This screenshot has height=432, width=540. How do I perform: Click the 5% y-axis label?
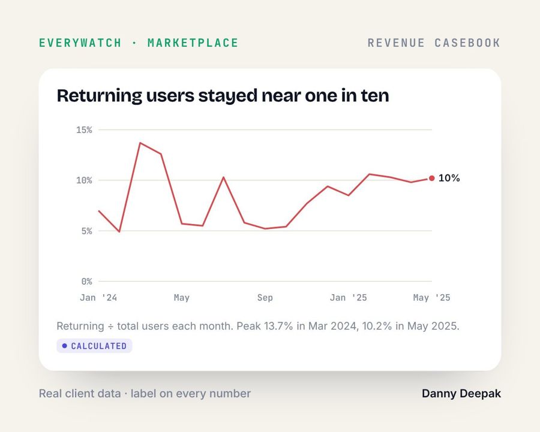coord(87,231)
